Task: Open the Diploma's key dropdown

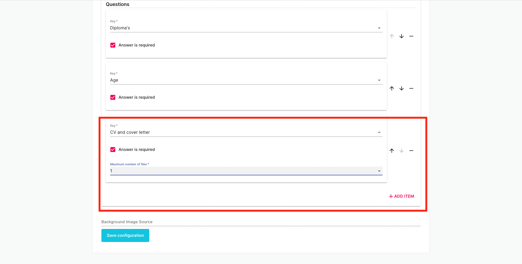Action: tap(246, 28)
